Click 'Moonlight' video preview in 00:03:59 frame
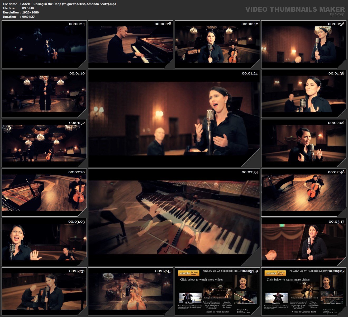 click(190, 298)
